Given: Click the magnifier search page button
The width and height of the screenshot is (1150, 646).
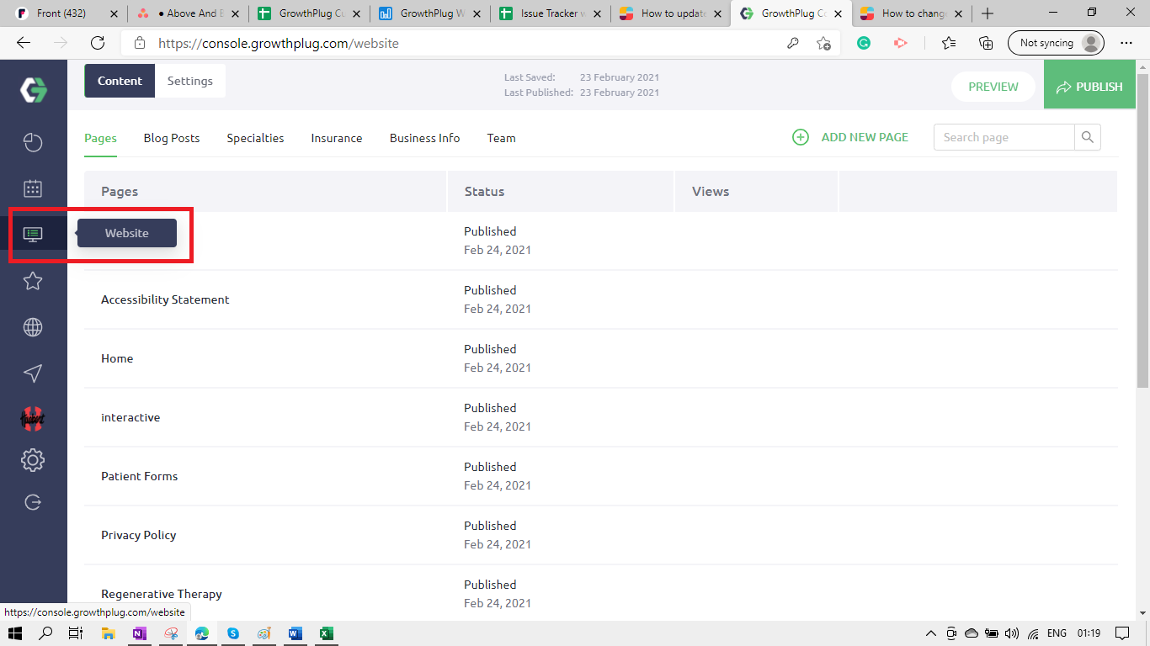Looking at the screenshot, I should (1088, 137).
